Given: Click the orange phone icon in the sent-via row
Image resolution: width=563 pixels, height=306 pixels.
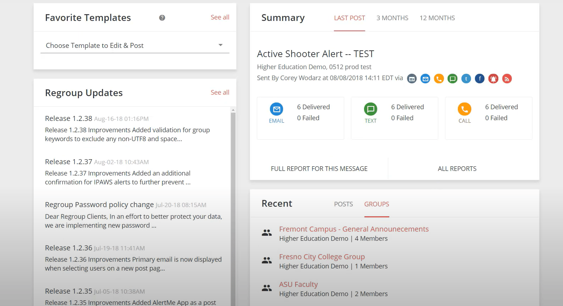Looking at the screenshot, I should point(439,79).
